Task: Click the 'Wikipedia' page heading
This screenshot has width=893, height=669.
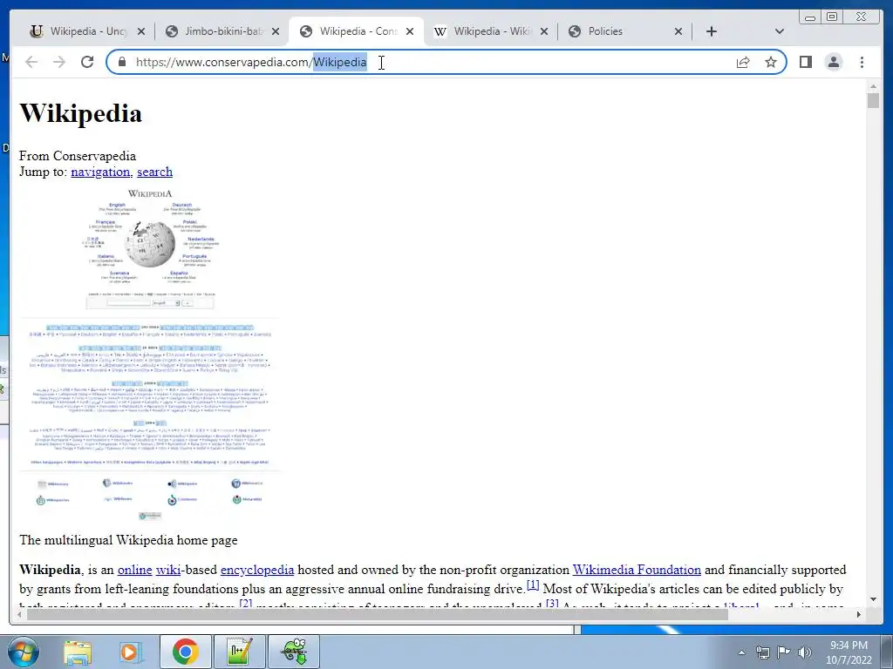Action: 81,113
